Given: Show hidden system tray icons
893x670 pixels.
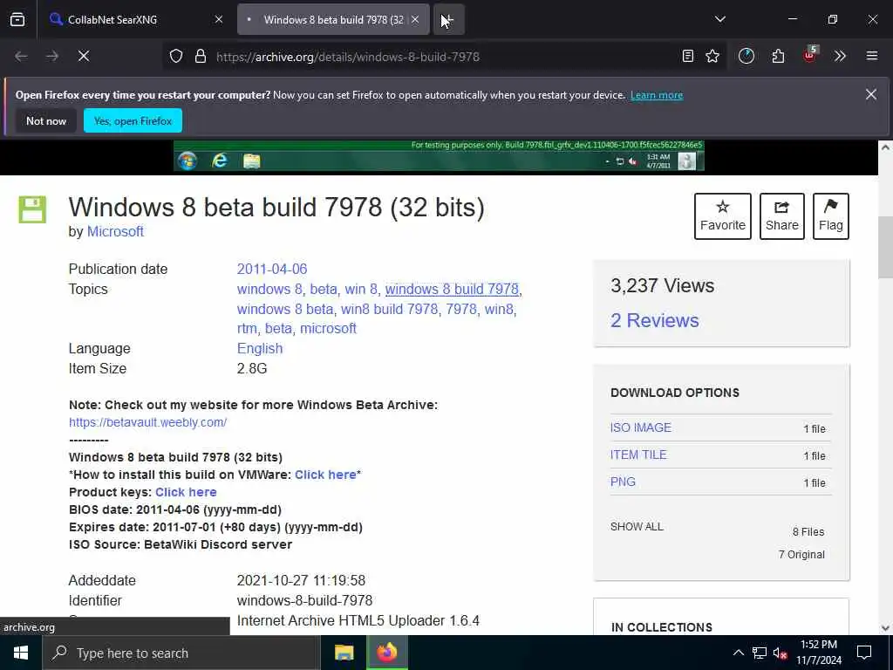Looking at the screenshot, I should point(738,653).
